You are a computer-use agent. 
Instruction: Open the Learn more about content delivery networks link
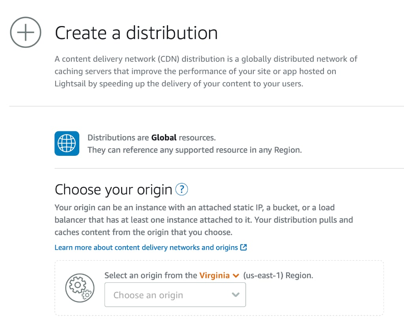[x=146, y=247]
